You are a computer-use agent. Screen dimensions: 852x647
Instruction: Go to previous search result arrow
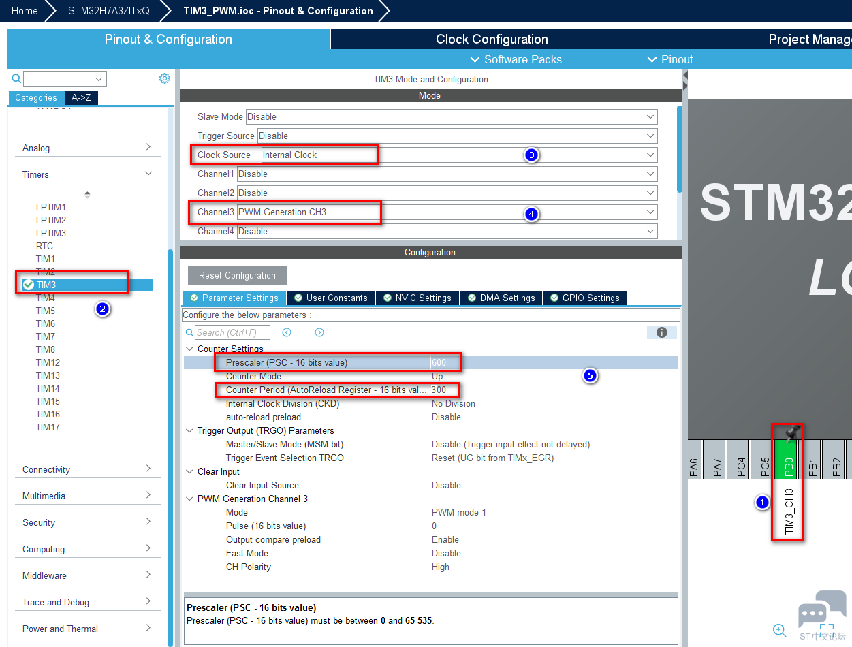point(287,332)
